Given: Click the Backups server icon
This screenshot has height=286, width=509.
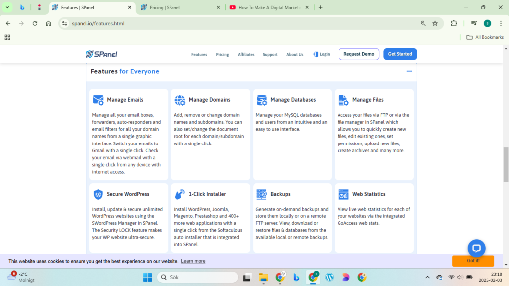Looking at the screenshot, I should coord(261,194).
